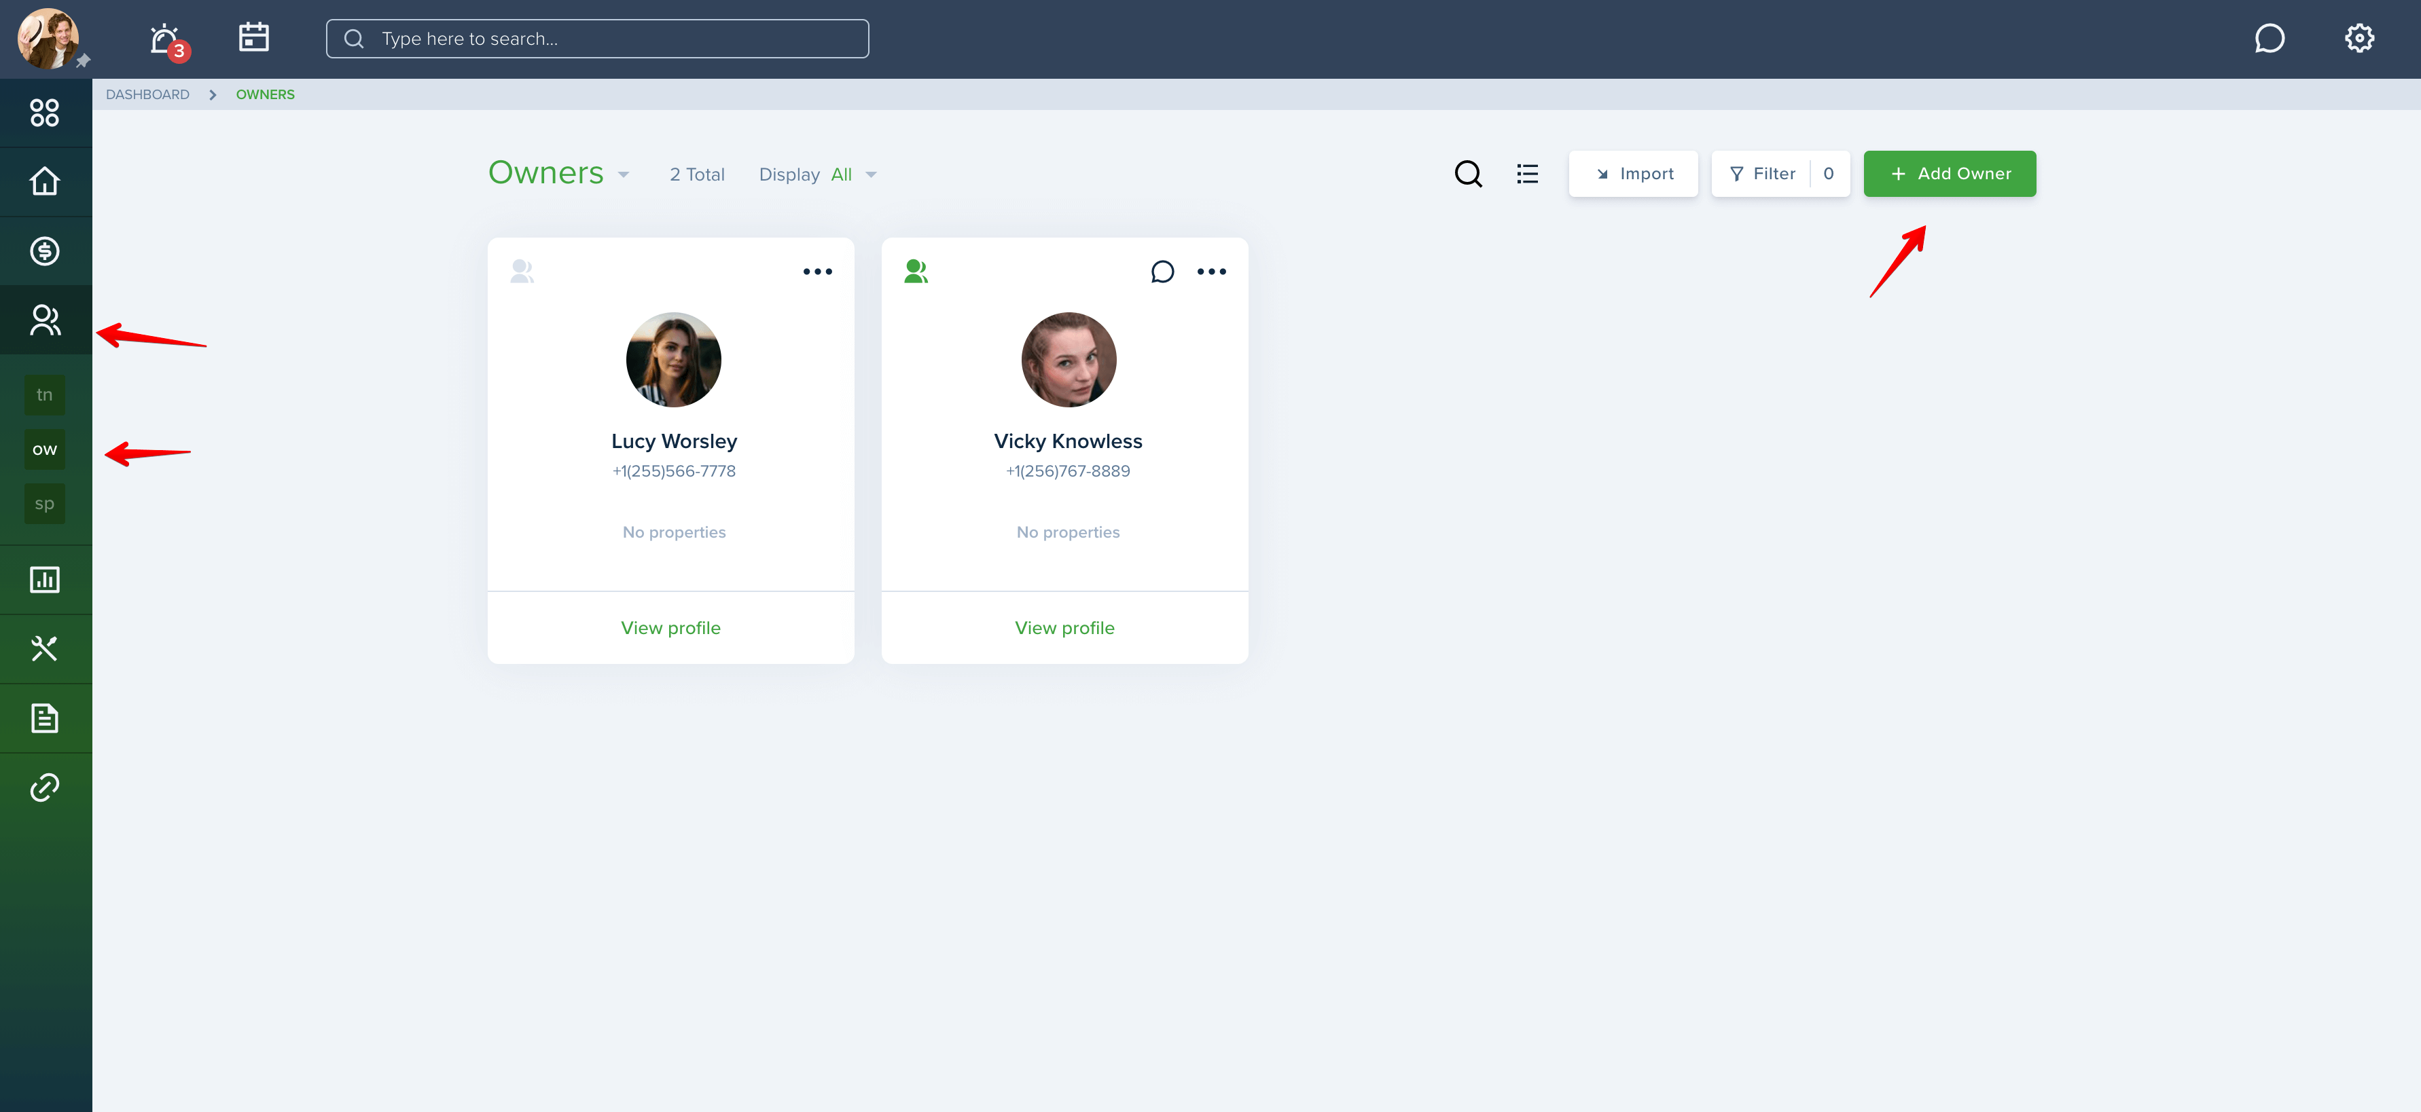Switch to list view icon
The width and height of the screenshot is (2421, 1112).
pos(1527,174)
